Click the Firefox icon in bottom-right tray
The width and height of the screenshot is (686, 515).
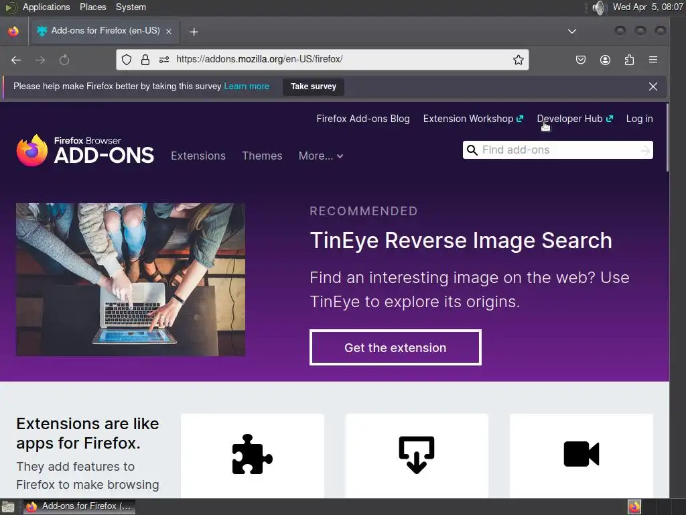(x=634, y=507)
